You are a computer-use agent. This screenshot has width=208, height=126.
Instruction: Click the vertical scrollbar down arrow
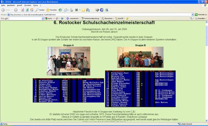tap(207, 121)
